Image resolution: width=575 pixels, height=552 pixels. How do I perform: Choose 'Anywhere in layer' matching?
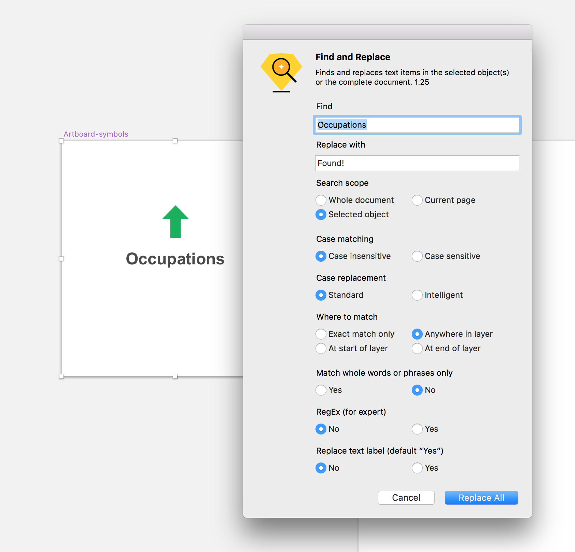coord(417,334)
